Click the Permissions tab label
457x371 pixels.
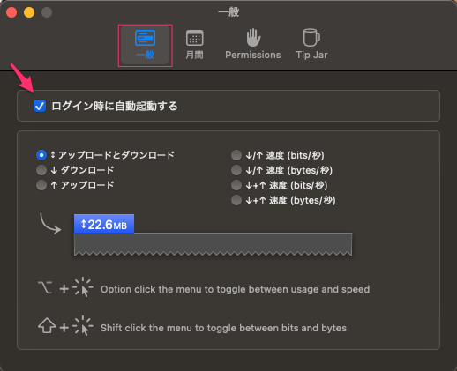click(253, 55)
